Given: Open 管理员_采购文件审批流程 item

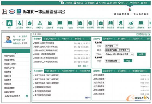Looking at the screenshot, I should tap(44, 43).
